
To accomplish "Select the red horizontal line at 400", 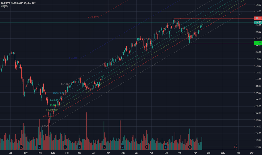I will click(214, 18).
